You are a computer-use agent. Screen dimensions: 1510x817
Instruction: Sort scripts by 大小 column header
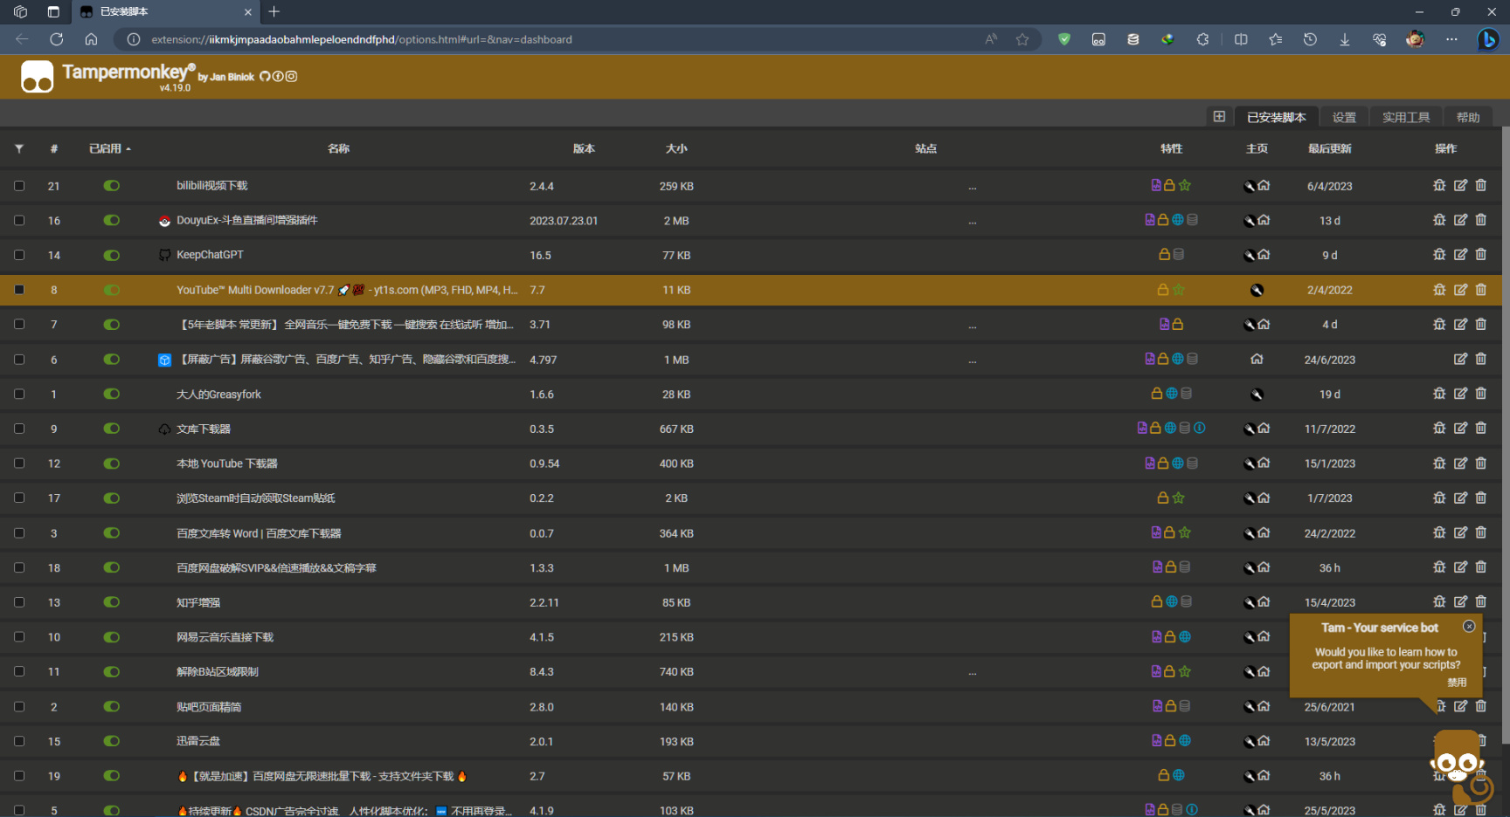coord(676,148)
